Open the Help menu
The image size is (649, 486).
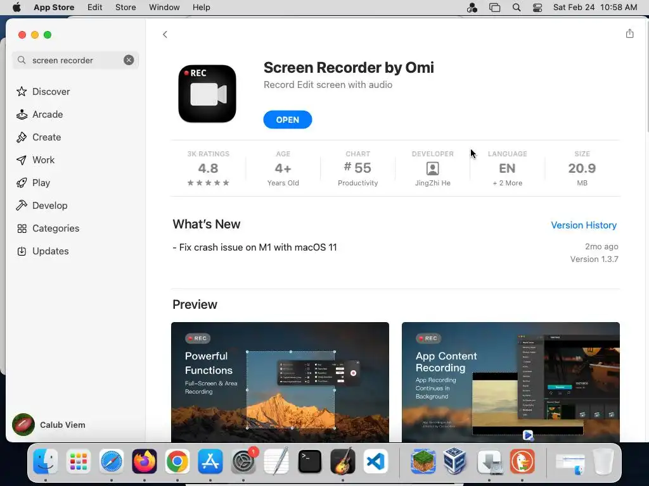201,7
